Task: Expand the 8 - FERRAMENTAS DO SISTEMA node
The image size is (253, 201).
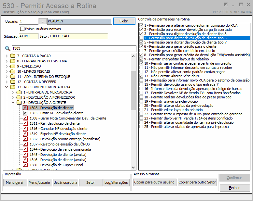Action: [x=7, y=61]
